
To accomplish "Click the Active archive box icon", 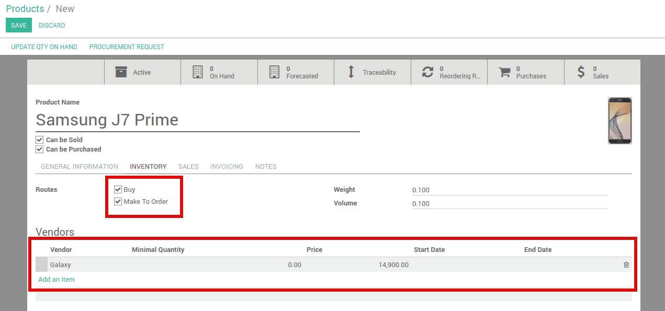I will pyautogui.click(x=121, y=72).
